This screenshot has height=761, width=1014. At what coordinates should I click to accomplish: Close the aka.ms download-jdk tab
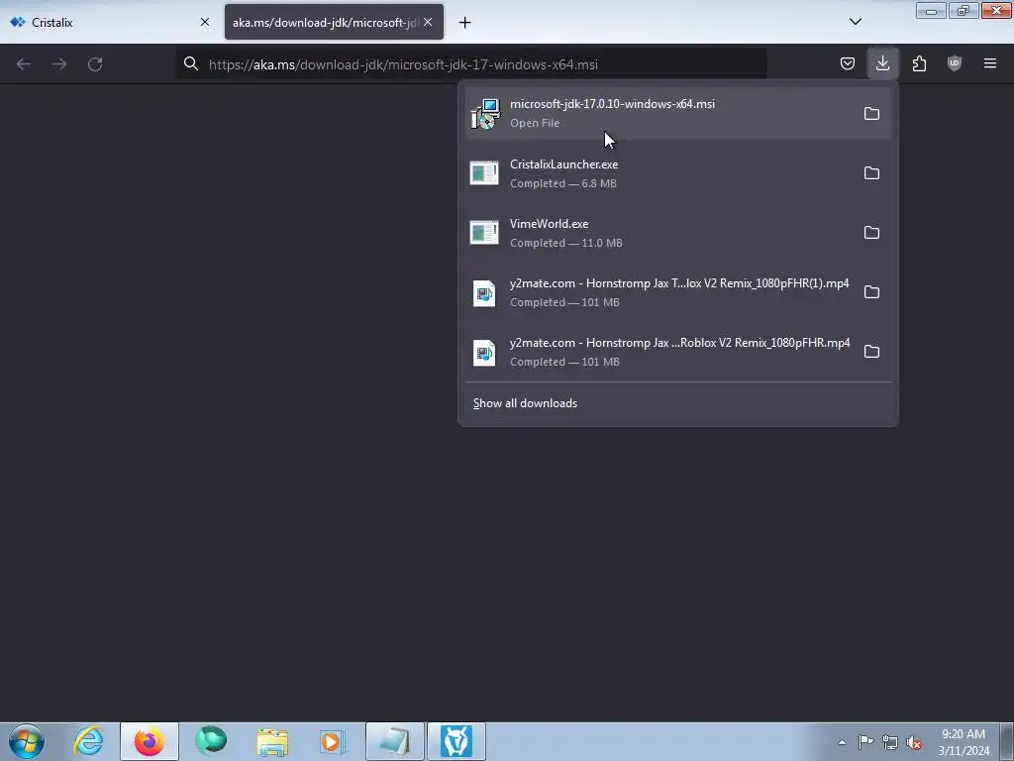coord(428,22)
